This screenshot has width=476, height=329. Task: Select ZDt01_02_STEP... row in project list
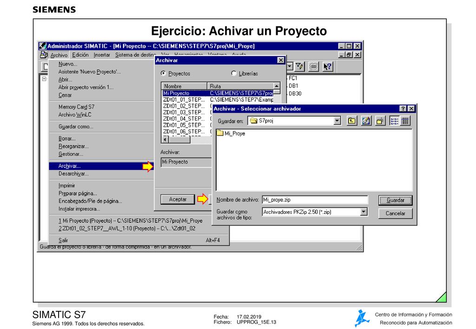(187, 106)
